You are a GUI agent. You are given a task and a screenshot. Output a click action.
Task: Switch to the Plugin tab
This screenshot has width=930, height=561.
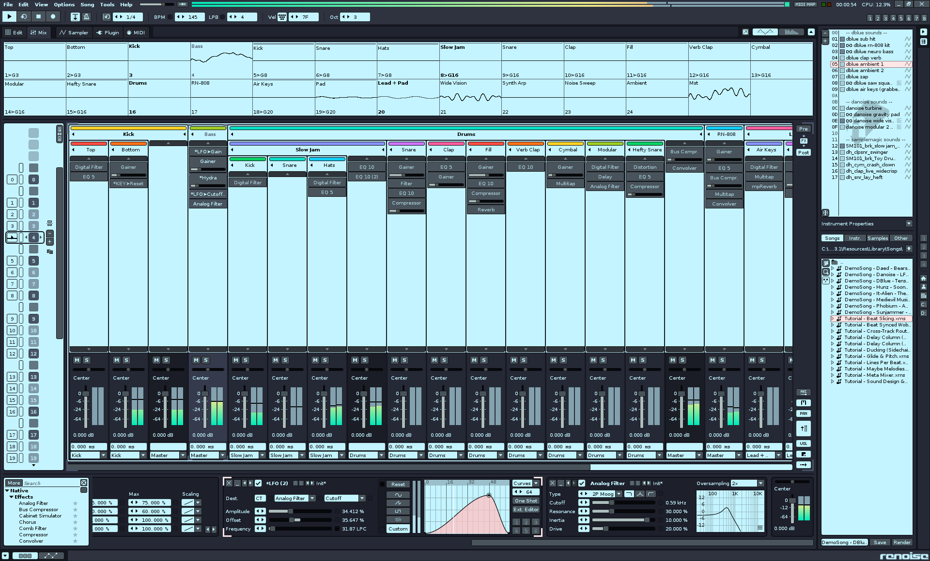click(x=108, y=32)
